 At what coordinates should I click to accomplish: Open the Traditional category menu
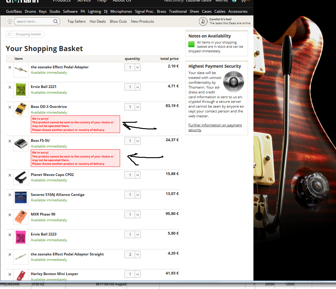[x=178, y=11]
